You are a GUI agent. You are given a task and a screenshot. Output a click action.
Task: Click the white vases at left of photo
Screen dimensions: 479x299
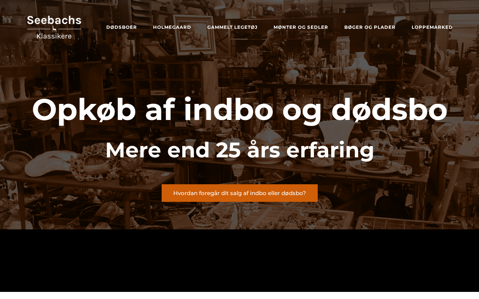[15, 89]
